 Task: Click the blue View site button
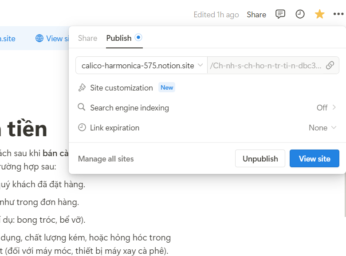(314, 158)
